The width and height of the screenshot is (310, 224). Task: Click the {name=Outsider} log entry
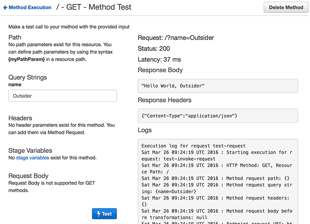point(176,191)
